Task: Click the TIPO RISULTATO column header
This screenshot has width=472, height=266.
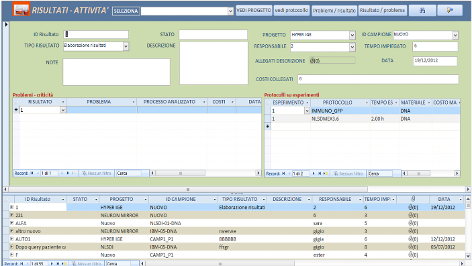Action: (x=240, y=199)
